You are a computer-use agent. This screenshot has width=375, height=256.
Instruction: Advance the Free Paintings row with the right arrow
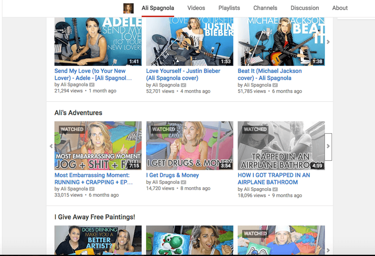click(x=328, y=250)
